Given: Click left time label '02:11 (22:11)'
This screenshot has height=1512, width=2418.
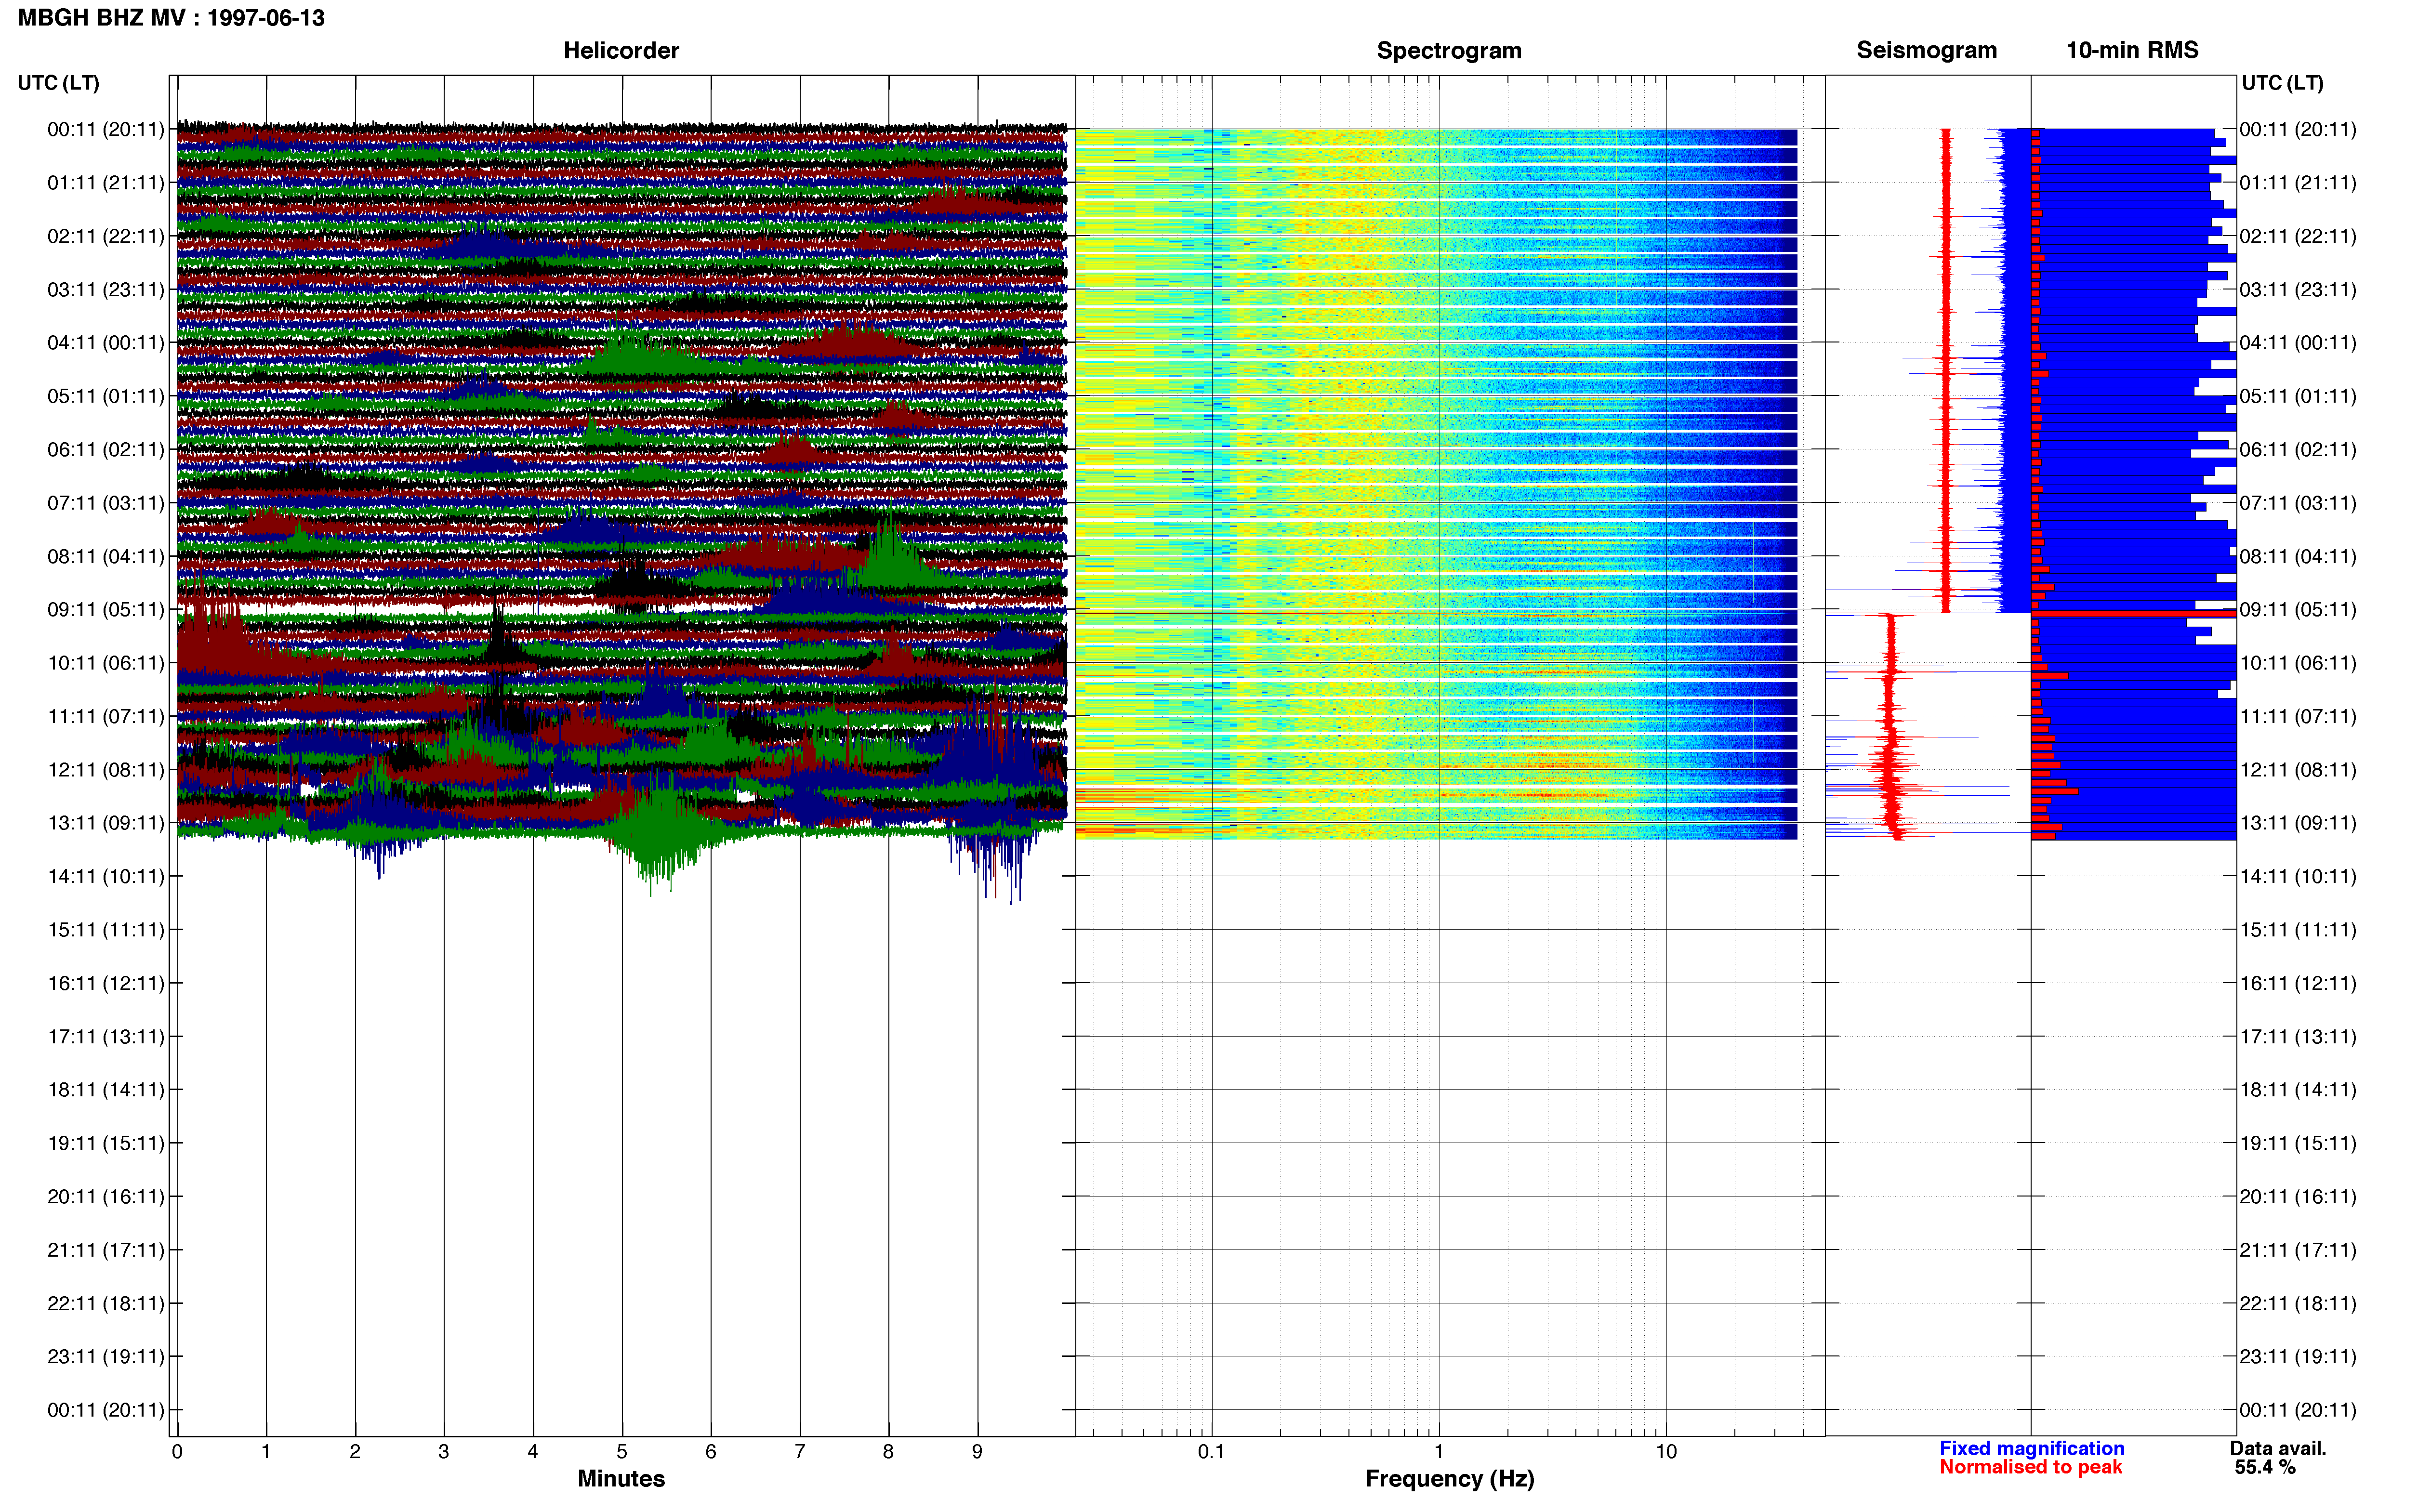Looking at the screenshot, I should pos(106,236).
